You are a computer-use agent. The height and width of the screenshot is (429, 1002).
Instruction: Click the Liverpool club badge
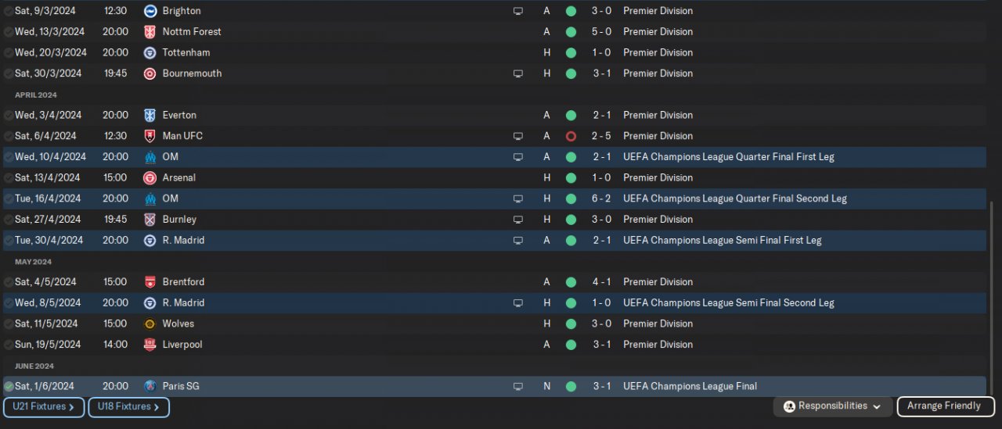click(x=150, y=345)
